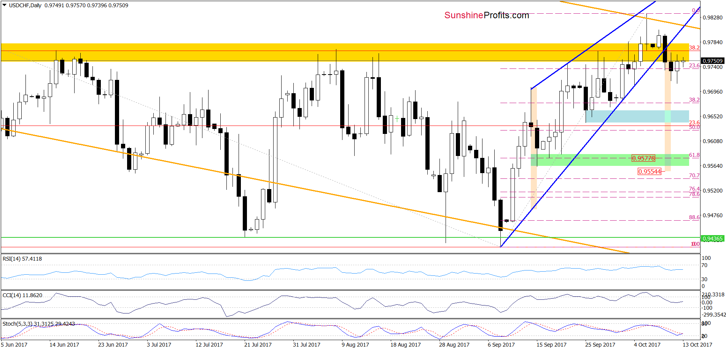This screenshot has height=350, width=726.
Task: Select the green support level tag 0.94365
Action: click(x=712, y=239)
